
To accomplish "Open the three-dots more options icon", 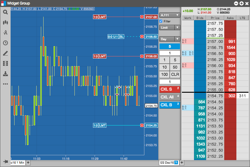I will [5, 84].
